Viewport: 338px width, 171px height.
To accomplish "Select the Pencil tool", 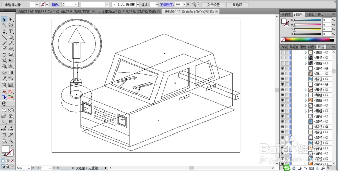I will [x=11, y=43].
